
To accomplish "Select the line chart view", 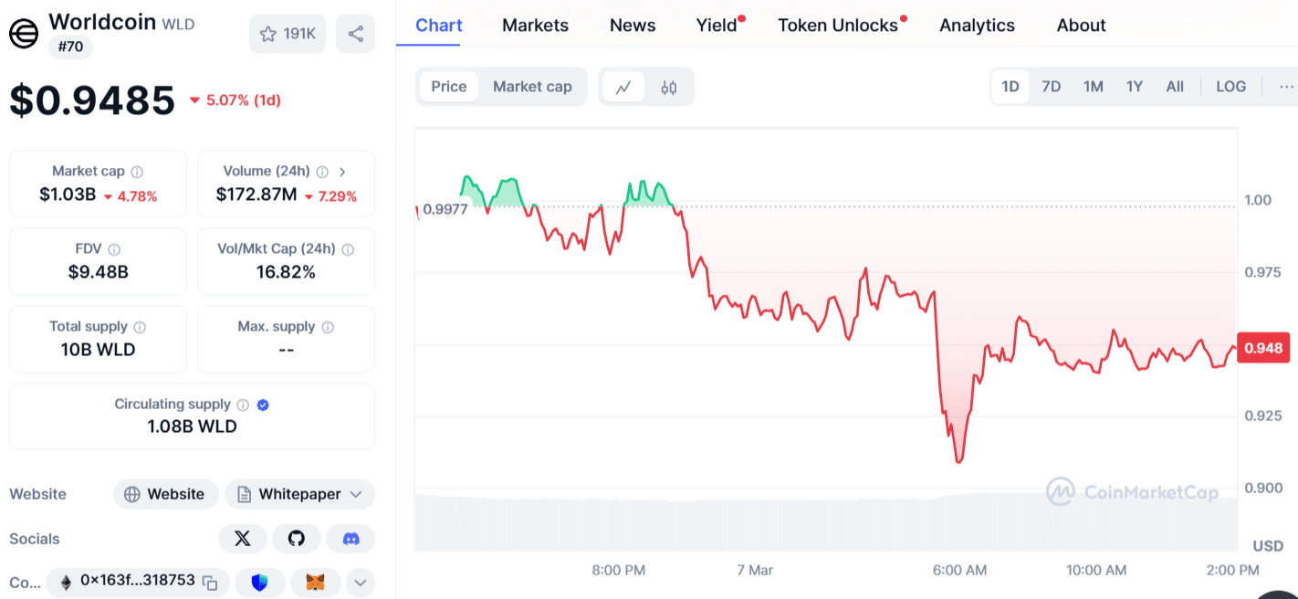I will pos(623,88).
